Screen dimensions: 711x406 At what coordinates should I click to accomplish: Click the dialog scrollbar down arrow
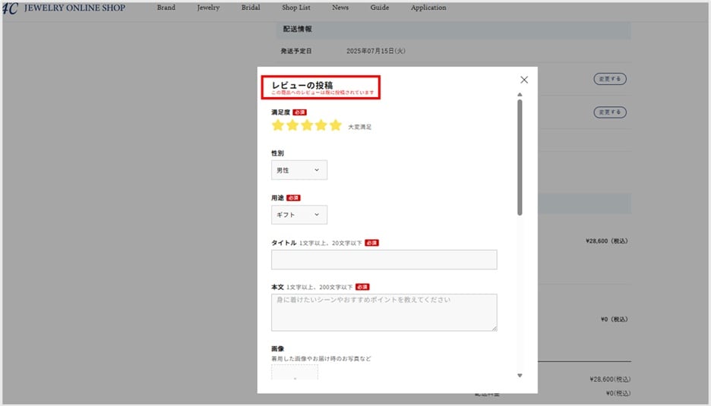[x=520, y=375]
